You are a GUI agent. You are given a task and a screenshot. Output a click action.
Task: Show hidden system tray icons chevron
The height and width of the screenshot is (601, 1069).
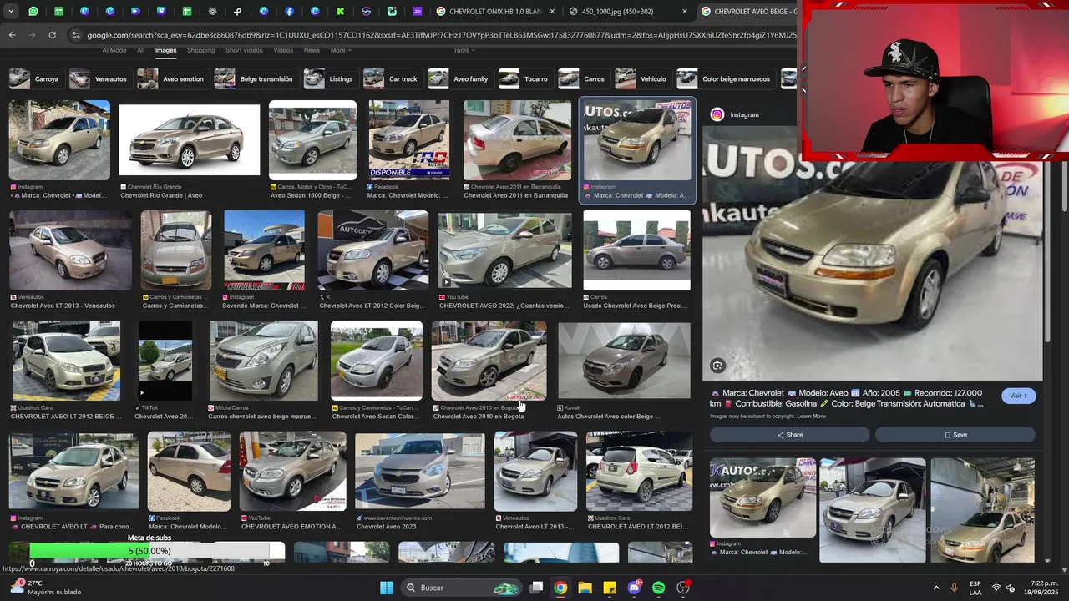coord(935,588)
